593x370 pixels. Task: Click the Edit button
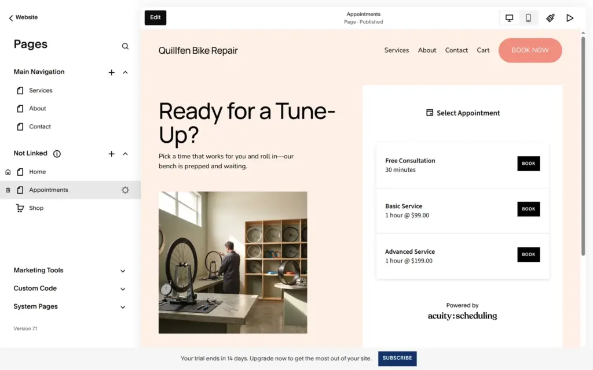(155, 17)
